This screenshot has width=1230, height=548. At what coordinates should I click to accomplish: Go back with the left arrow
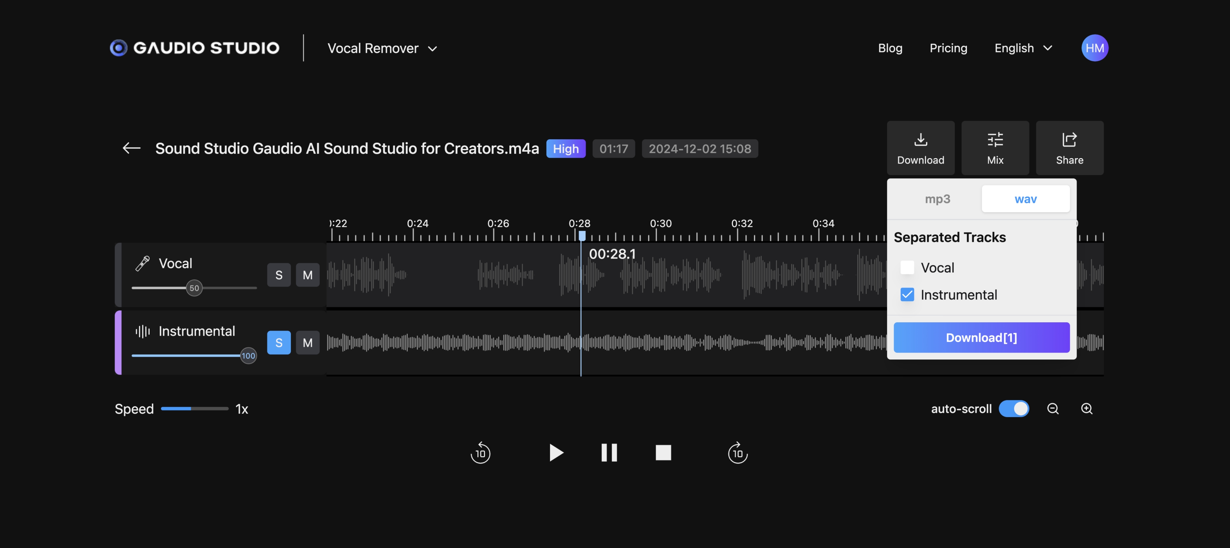(131, 149)
